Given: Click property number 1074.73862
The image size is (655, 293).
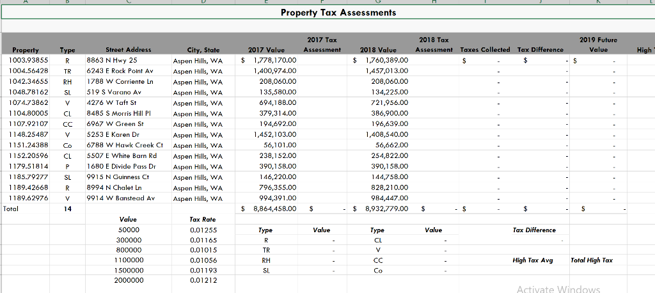Looking at the screenshot, I should coord(28,102).
